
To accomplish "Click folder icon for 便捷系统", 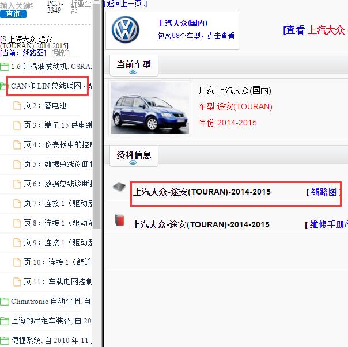I will click(5, 341).
